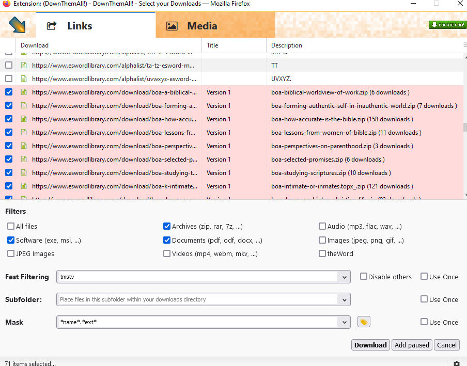The height and width of the screenshot is (366, 467).
Task: Select the boa-studying-scriptures.zip description
Action: coord(331,173)
